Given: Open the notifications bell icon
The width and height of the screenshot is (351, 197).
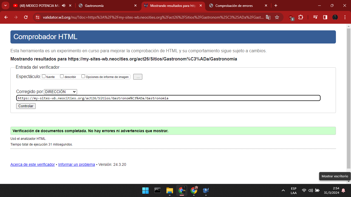Looking at the screenshot, I should coord(343,191).
